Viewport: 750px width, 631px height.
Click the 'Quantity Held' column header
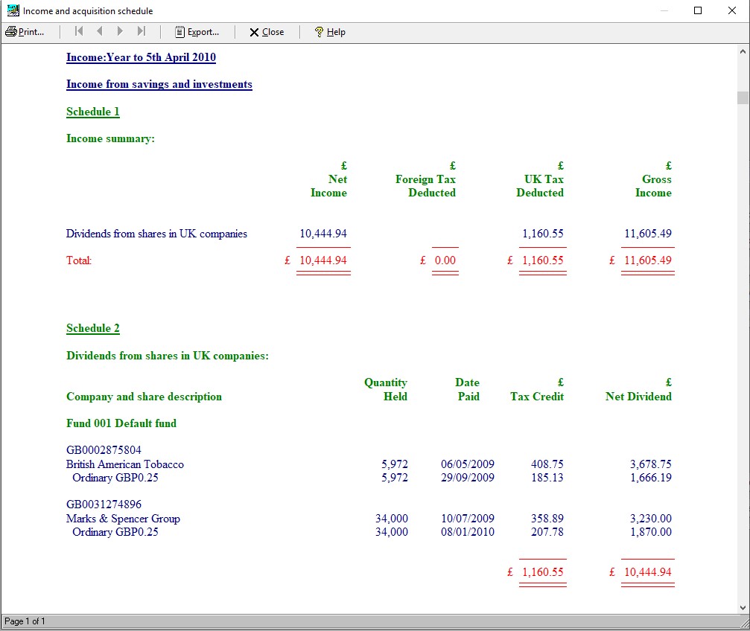(x=386, y=390)
